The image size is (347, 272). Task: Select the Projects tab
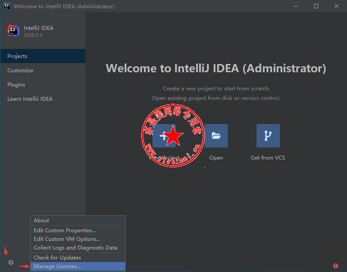pos(43,56)
